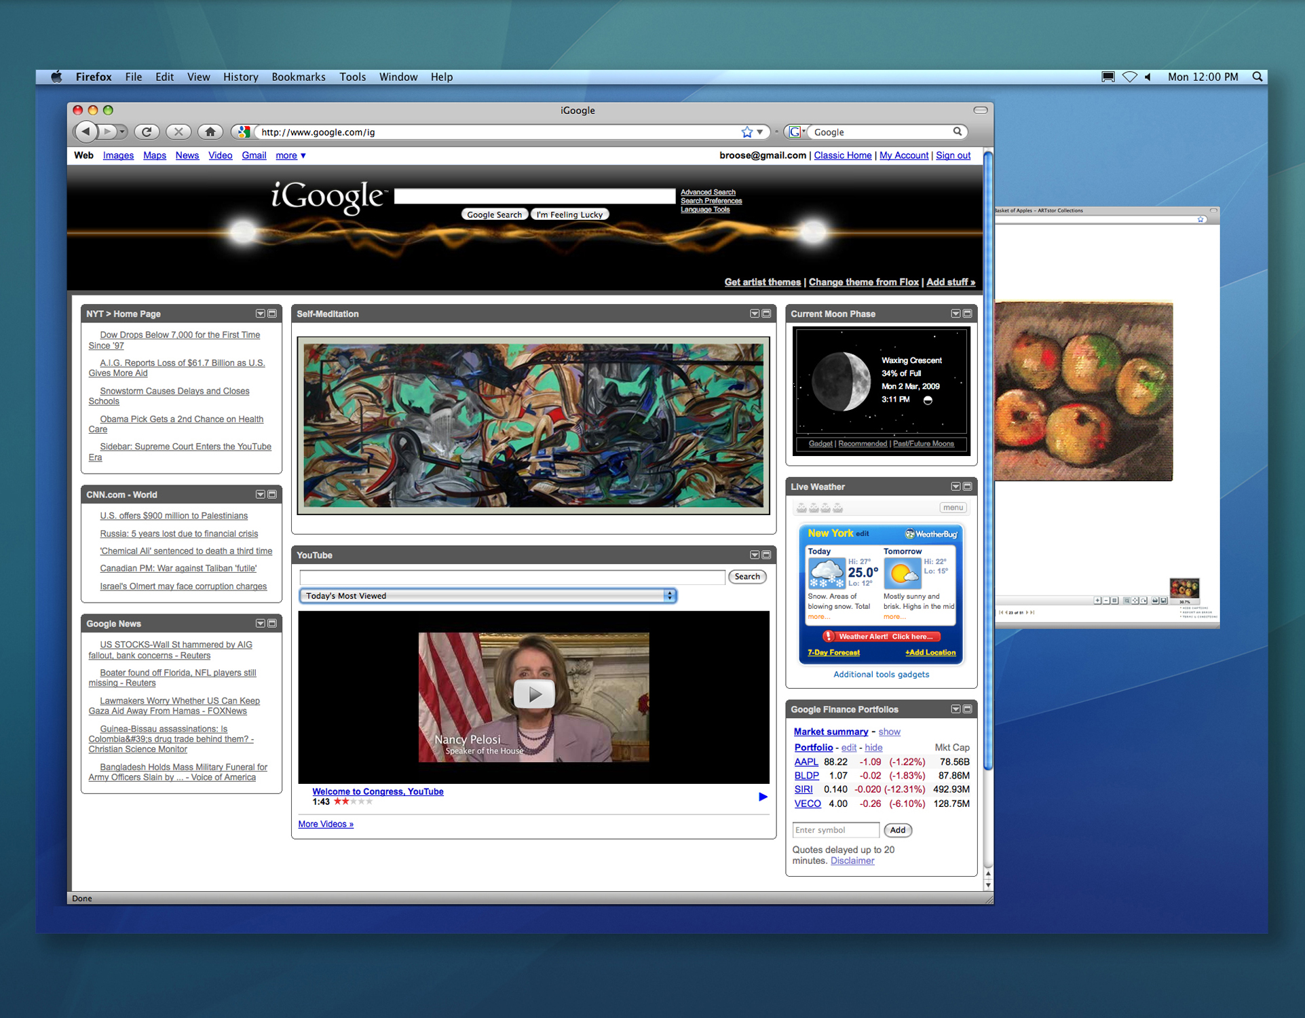Click the display icon in the menu bar

(x=1108, y=77)
